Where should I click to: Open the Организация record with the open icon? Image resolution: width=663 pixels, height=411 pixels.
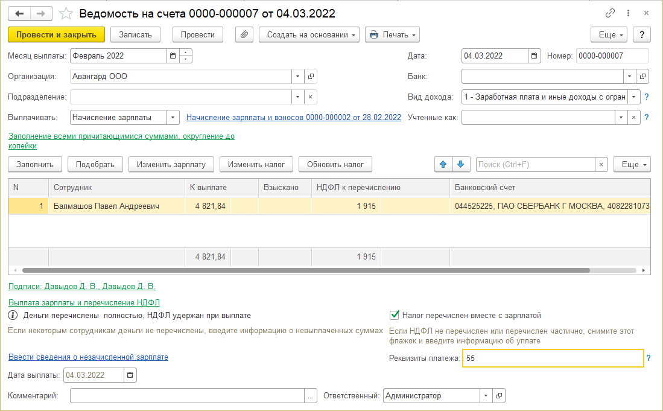[311, 77]
